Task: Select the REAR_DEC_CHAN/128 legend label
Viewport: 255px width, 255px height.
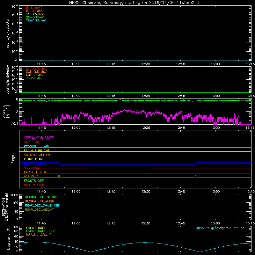Action: [42, 206]
